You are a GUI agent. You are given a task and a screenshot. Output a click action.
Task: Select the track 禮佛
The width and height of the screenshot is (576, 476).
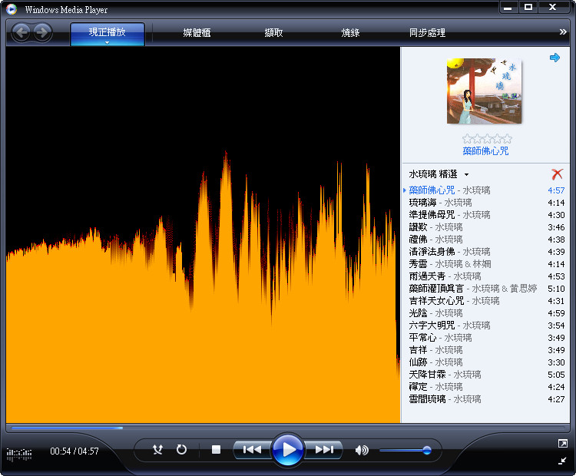coord(485,240)
